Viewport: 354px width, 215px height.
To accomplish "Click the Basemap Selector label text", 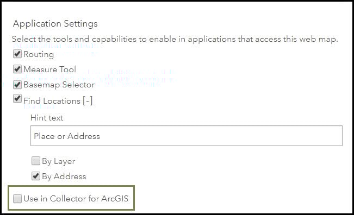I will pos(59,85).
